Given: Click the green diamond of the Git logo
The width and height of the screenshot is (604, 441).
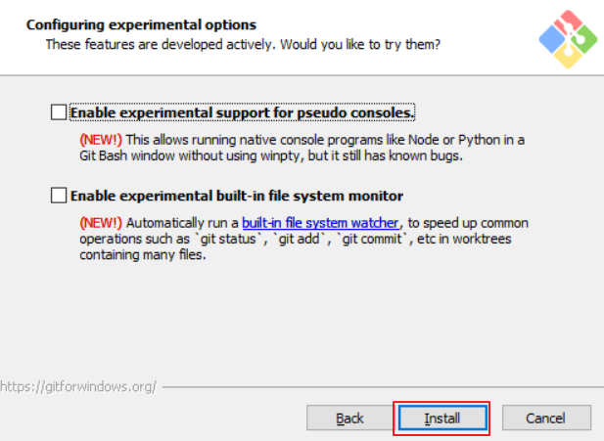Looking at the screenshot, I should [x=584, y=39].
